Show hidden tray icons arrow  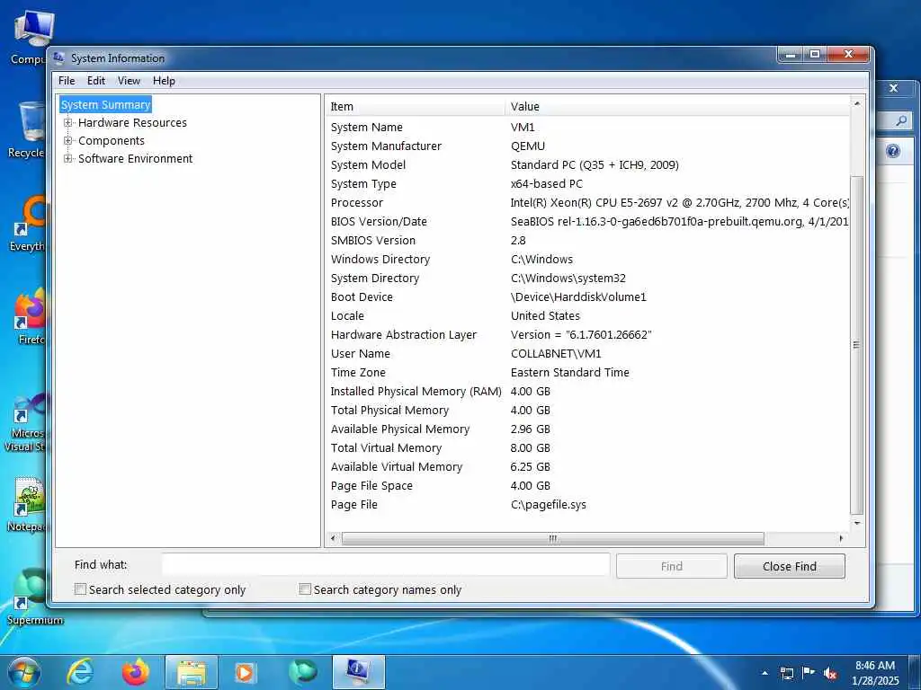point(765,673)
